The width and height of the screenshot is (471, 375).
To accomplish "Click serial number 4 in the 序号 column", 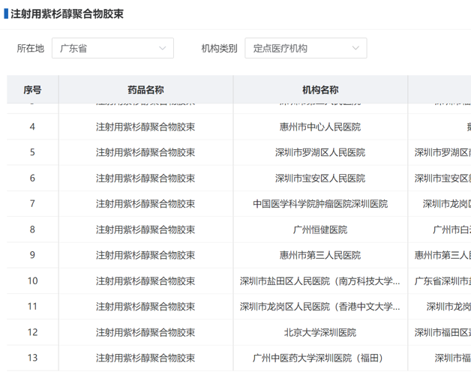I will point(32,127).
